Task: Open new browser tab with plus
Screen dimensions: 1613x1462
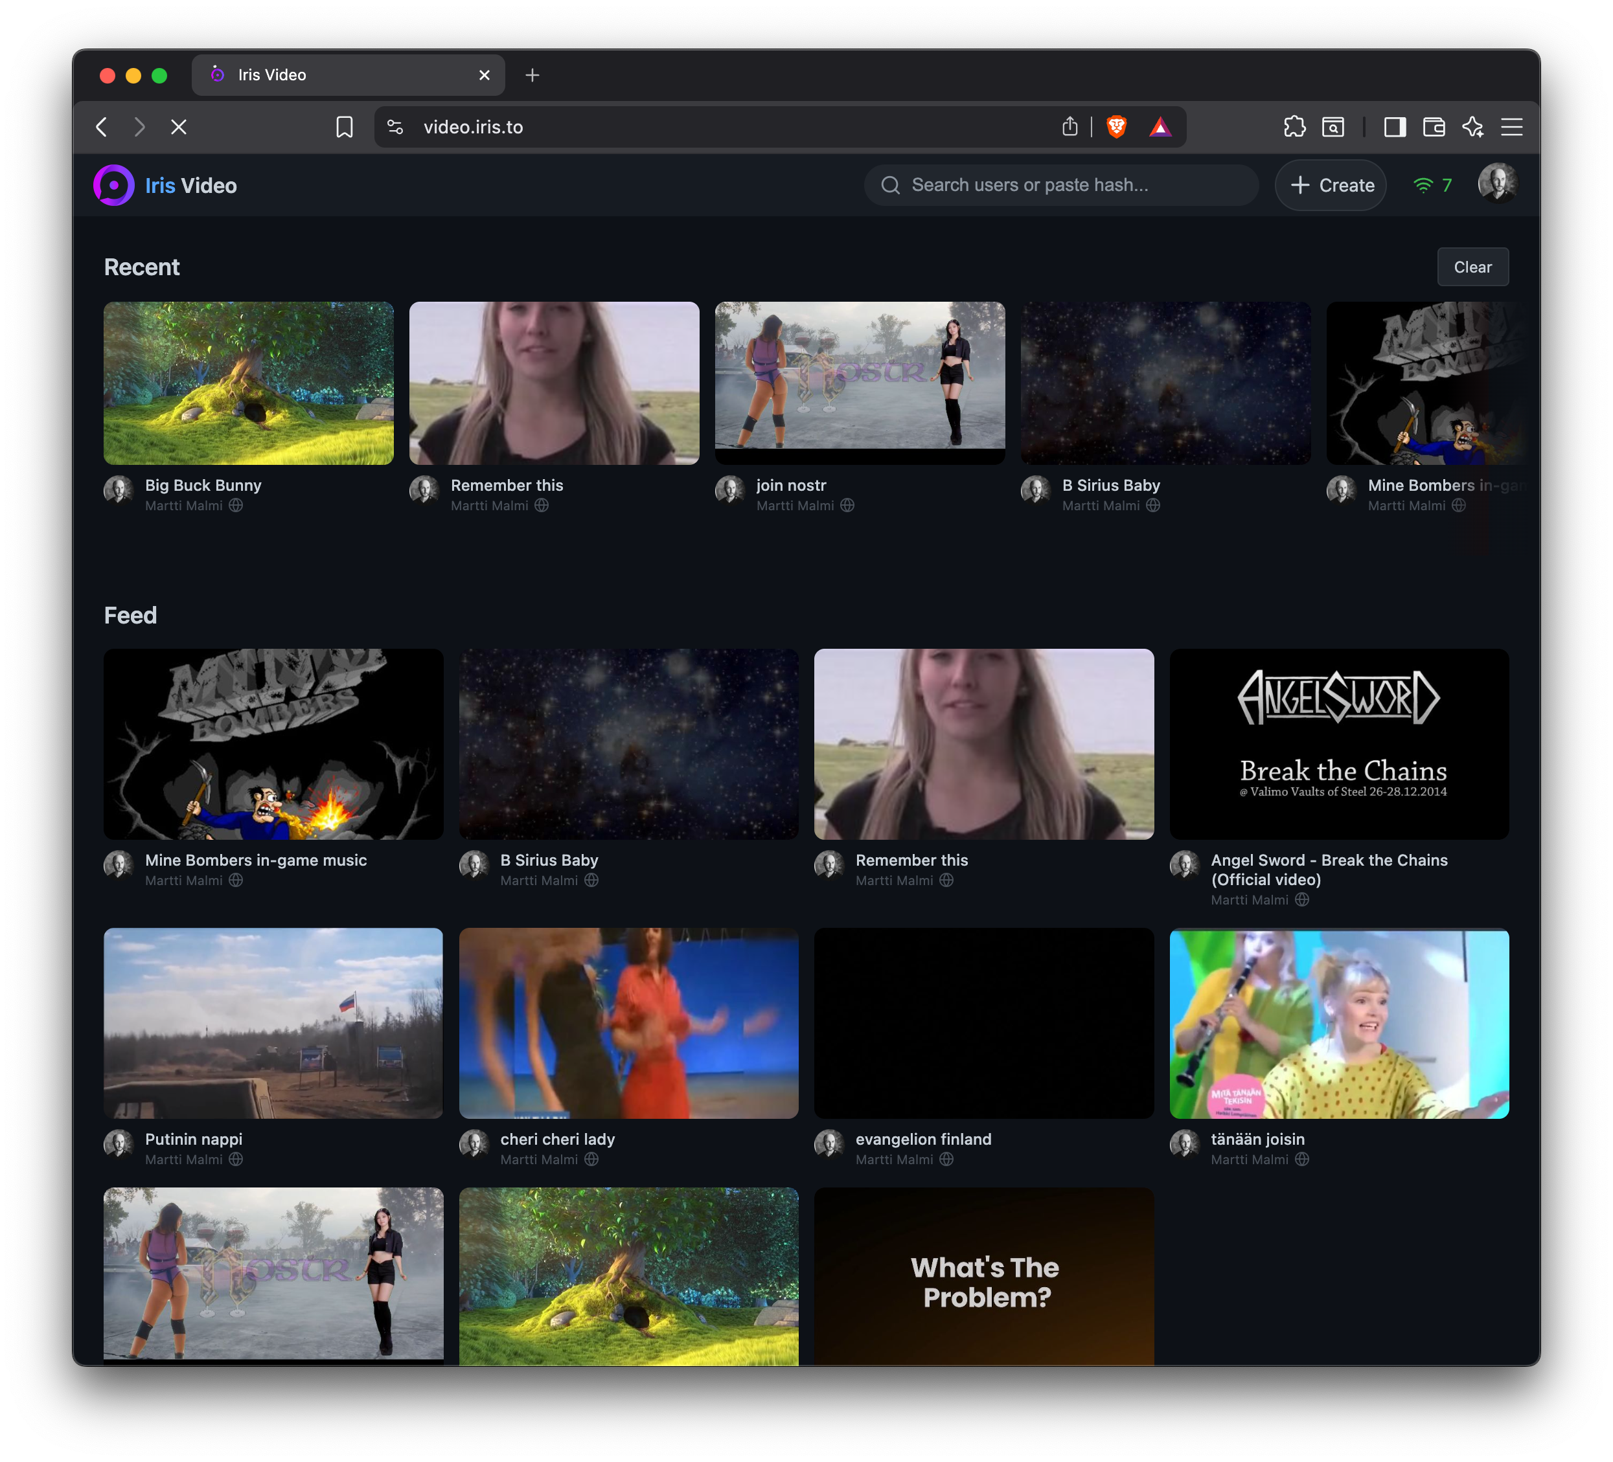Action: (x=532, y=75)
